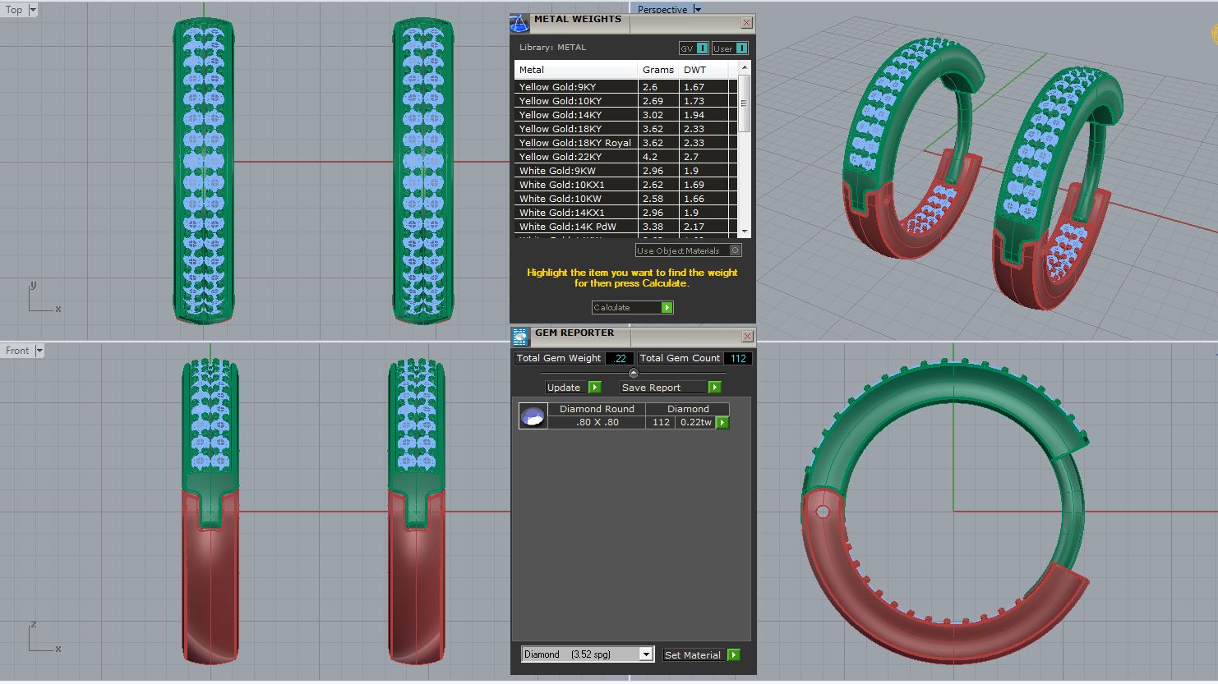Click the Total Gem Weight value .22
1218x684 pixels.
pyautogui.click(x=620, y=358)
